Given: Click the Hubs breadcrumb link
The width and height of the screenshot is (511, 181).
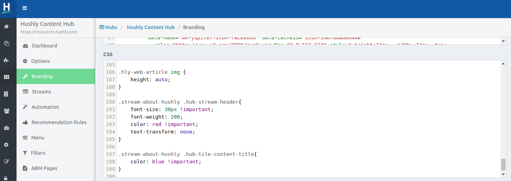Looking at the screenshot, I should (111, 27).
